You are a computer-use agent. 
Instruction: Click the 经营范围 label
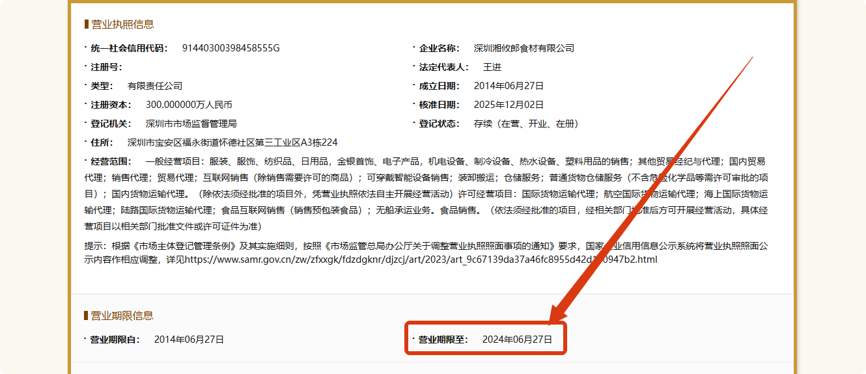point(111,161)
